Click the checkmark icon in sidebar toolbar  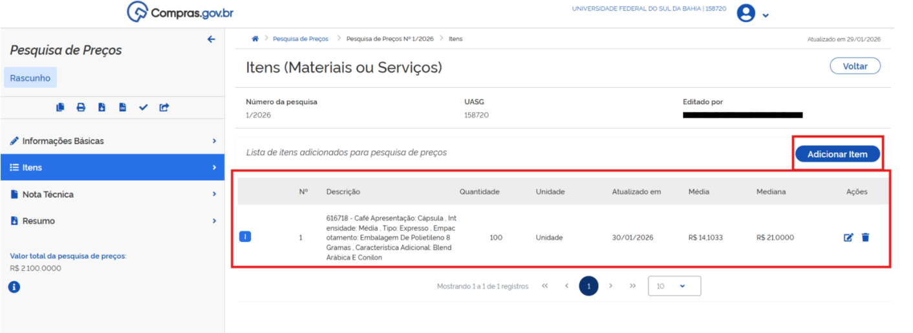pyautogui.click(x=143, y=107)
